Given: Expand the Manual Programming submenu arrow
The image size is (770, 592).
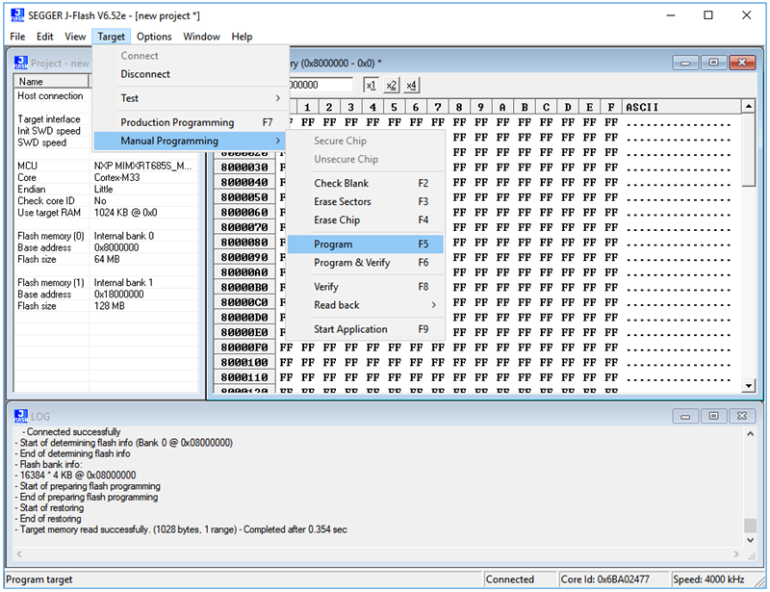Looking at the screenshot, I should (278, 141).
